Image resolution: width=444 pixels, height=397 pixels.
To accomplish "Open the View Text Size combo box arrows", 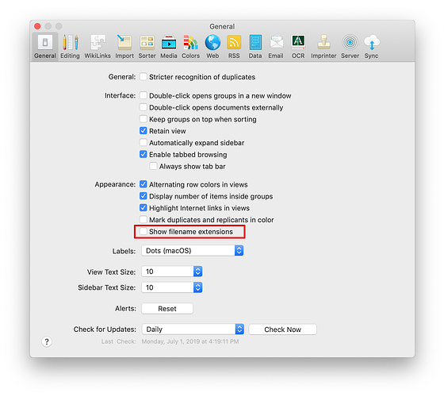I will [197, 272].
